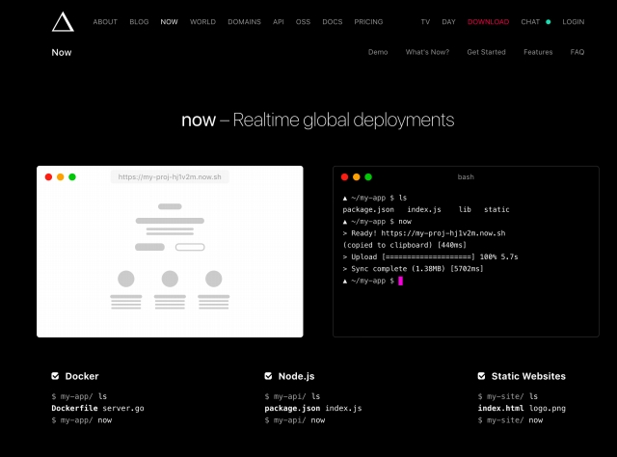
Task: Toggle the Docker checkbox icon
Action: click(55, 376)
